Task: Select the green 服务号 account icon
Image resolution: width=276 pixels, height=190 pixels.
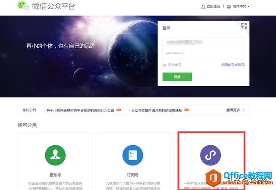Action: point(55,155)
